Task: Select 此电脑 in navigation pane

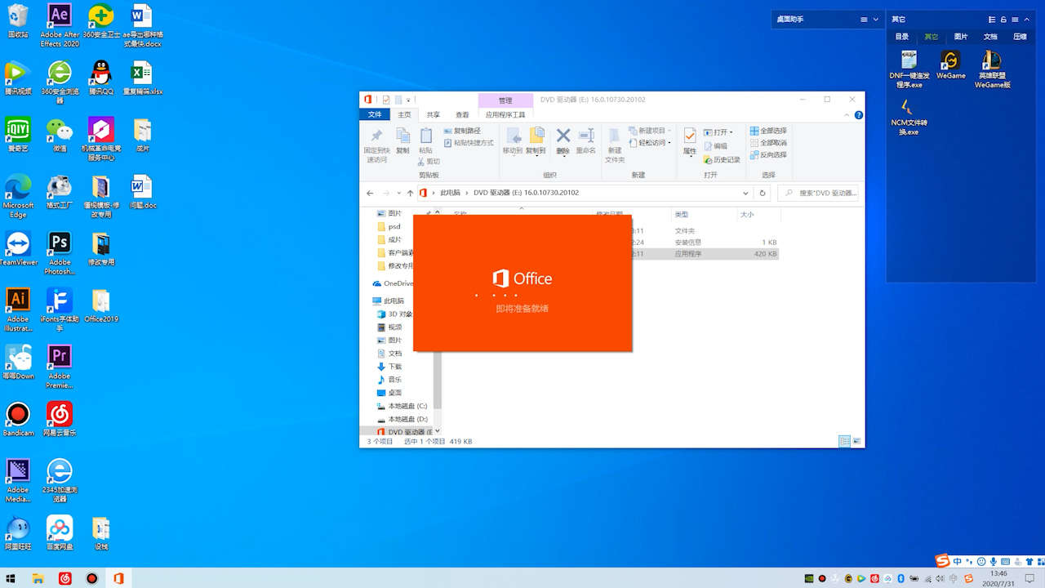Action: [394, 301]
